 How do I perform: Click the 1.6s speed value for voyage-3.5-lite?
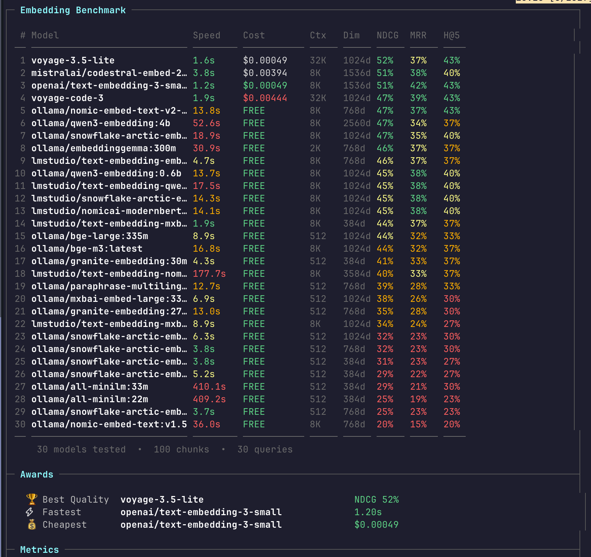pos(204,60)
